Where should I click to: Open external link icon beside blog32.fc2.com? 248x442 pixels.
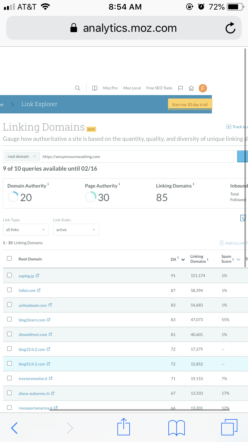[x=48, y=349]
